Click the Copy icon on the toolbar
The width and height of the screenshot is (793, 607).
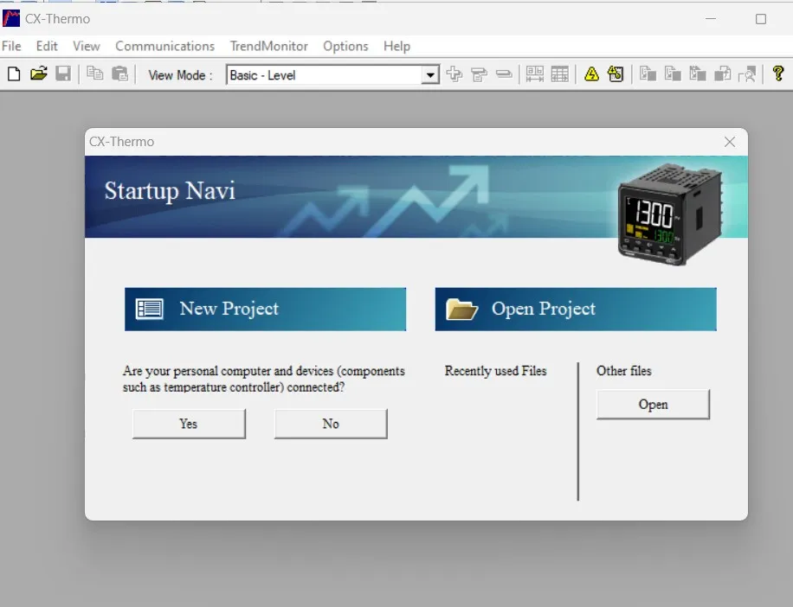point(96,73)
